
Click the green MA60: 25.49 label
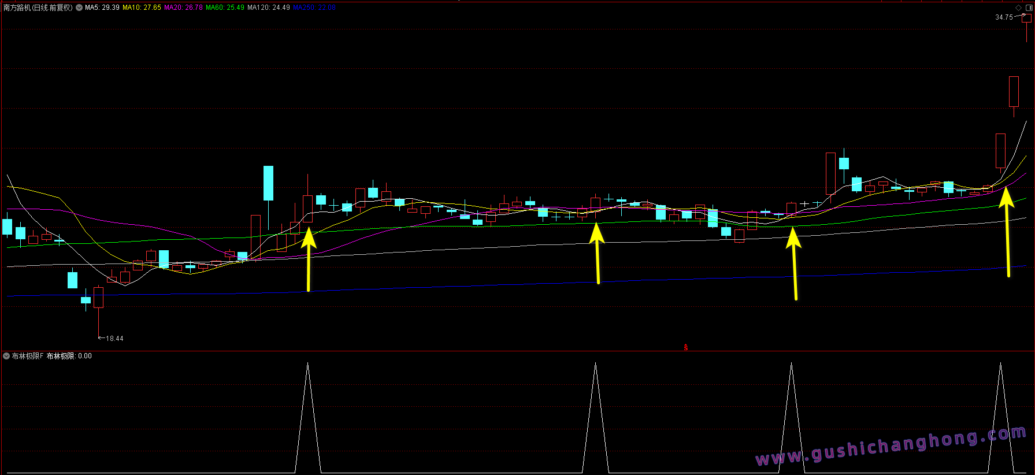pos(225,8)
